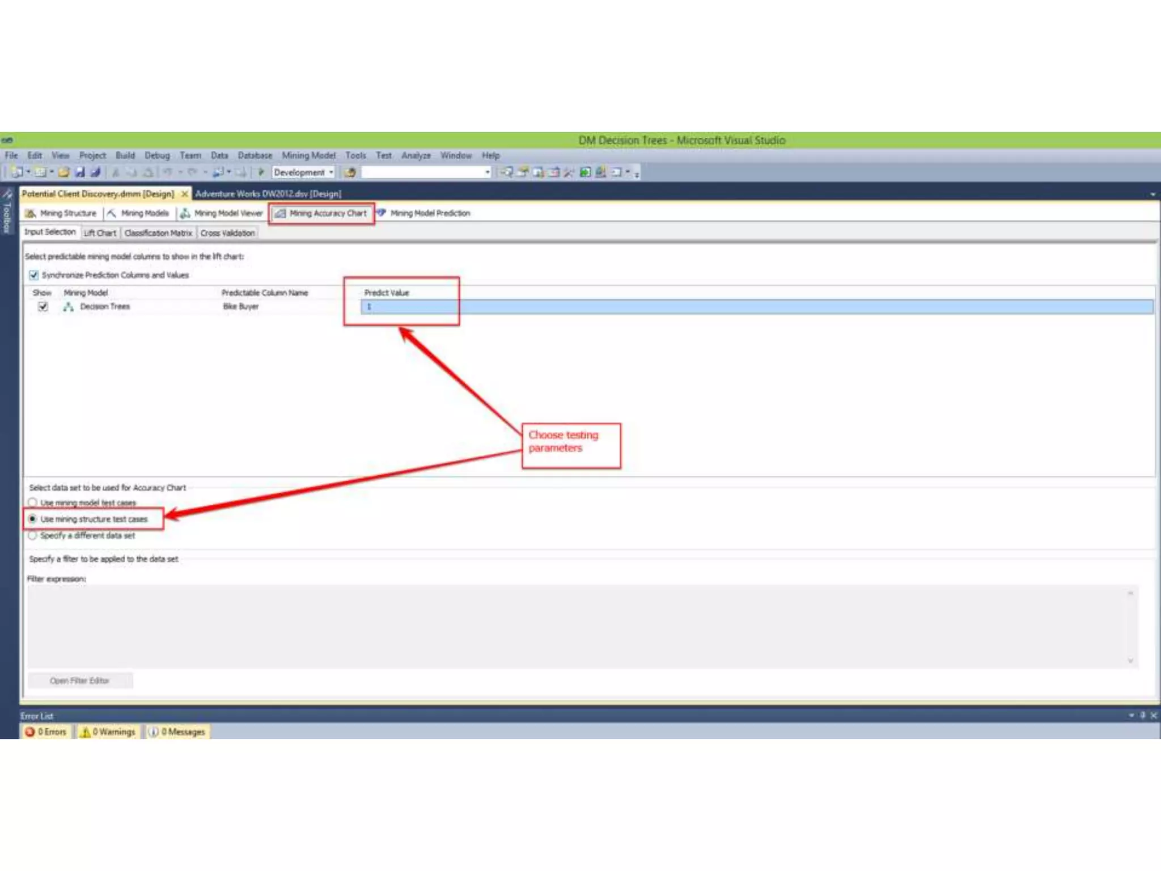Viewport: 1161px width, 871px height.
Task: Click the New Project toolbar icon
Action: 17,172
